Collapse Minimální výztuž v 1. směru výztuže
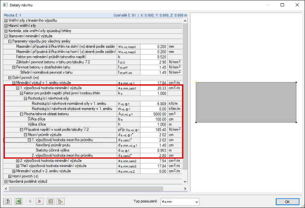This screenshot has width=305, height=208. (14, 83)
